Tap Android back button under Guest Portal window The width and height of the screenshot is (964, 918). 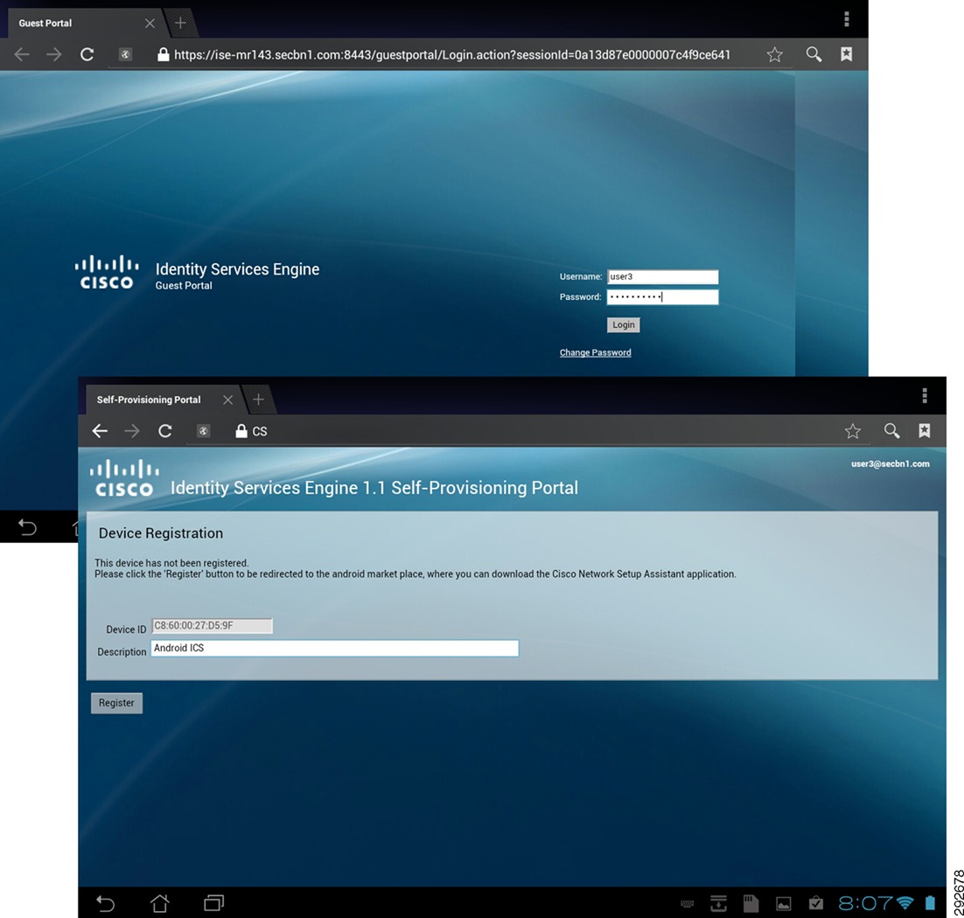pos(27,527)
